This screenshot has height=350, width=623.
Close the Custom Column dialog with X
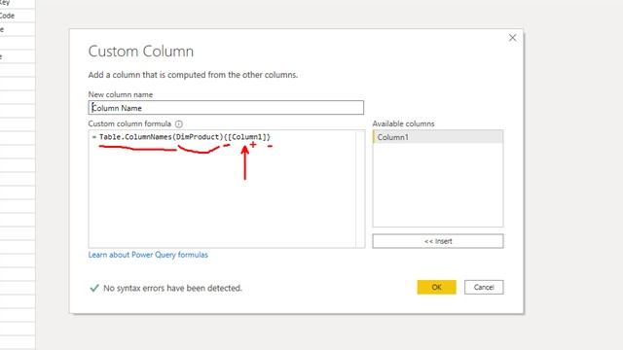(x=513, y=38)
